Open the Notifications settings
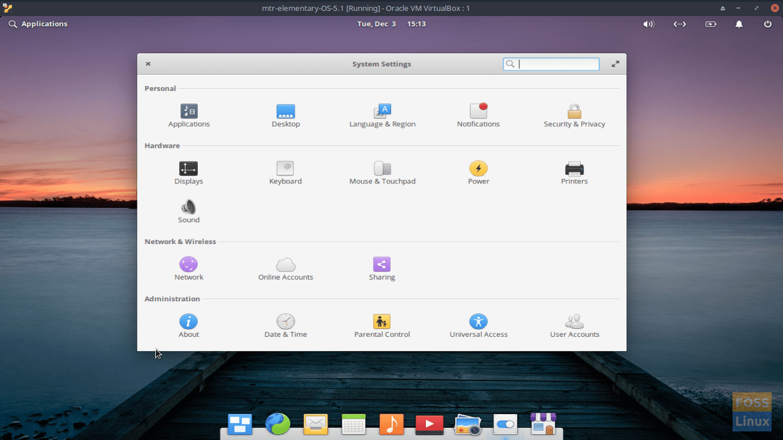The image size is (783, 440). (478, 112)
